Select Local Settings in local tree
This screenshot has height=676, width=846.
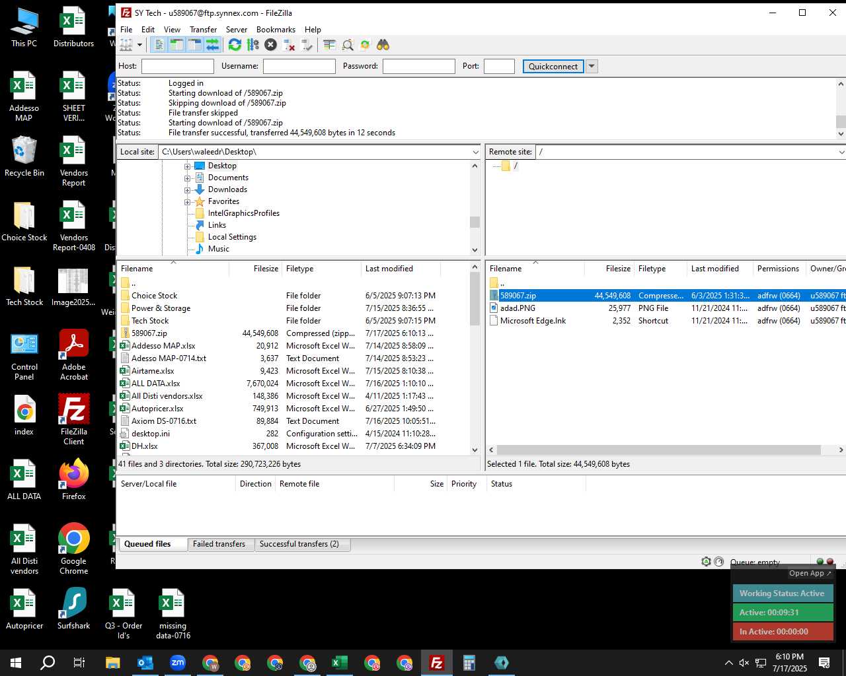(232, 237)
